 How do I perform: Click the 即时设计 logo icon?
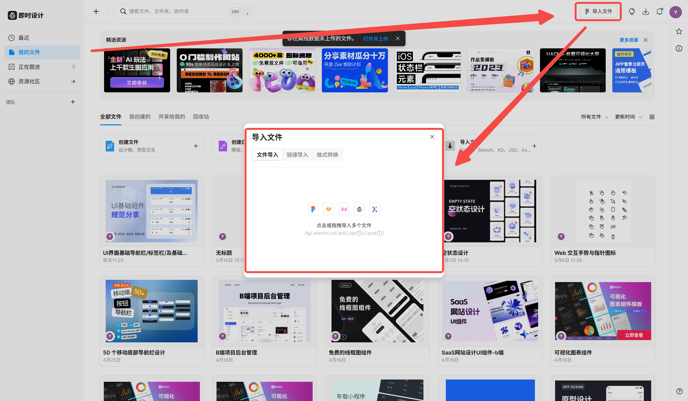12,15
